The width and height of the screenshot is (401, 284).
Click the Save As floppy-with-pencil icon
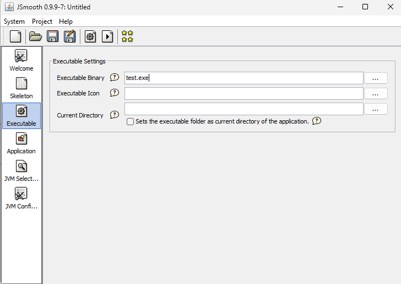(69, 36)
